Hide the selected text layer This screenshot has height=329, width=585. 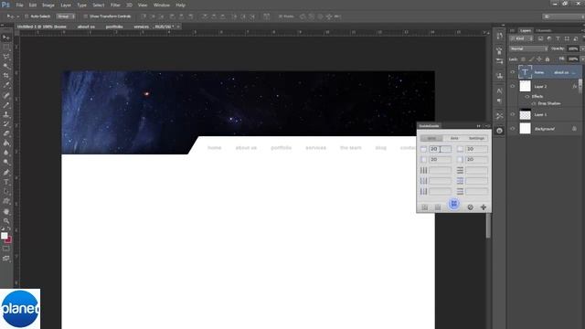[x=512, y=72]
